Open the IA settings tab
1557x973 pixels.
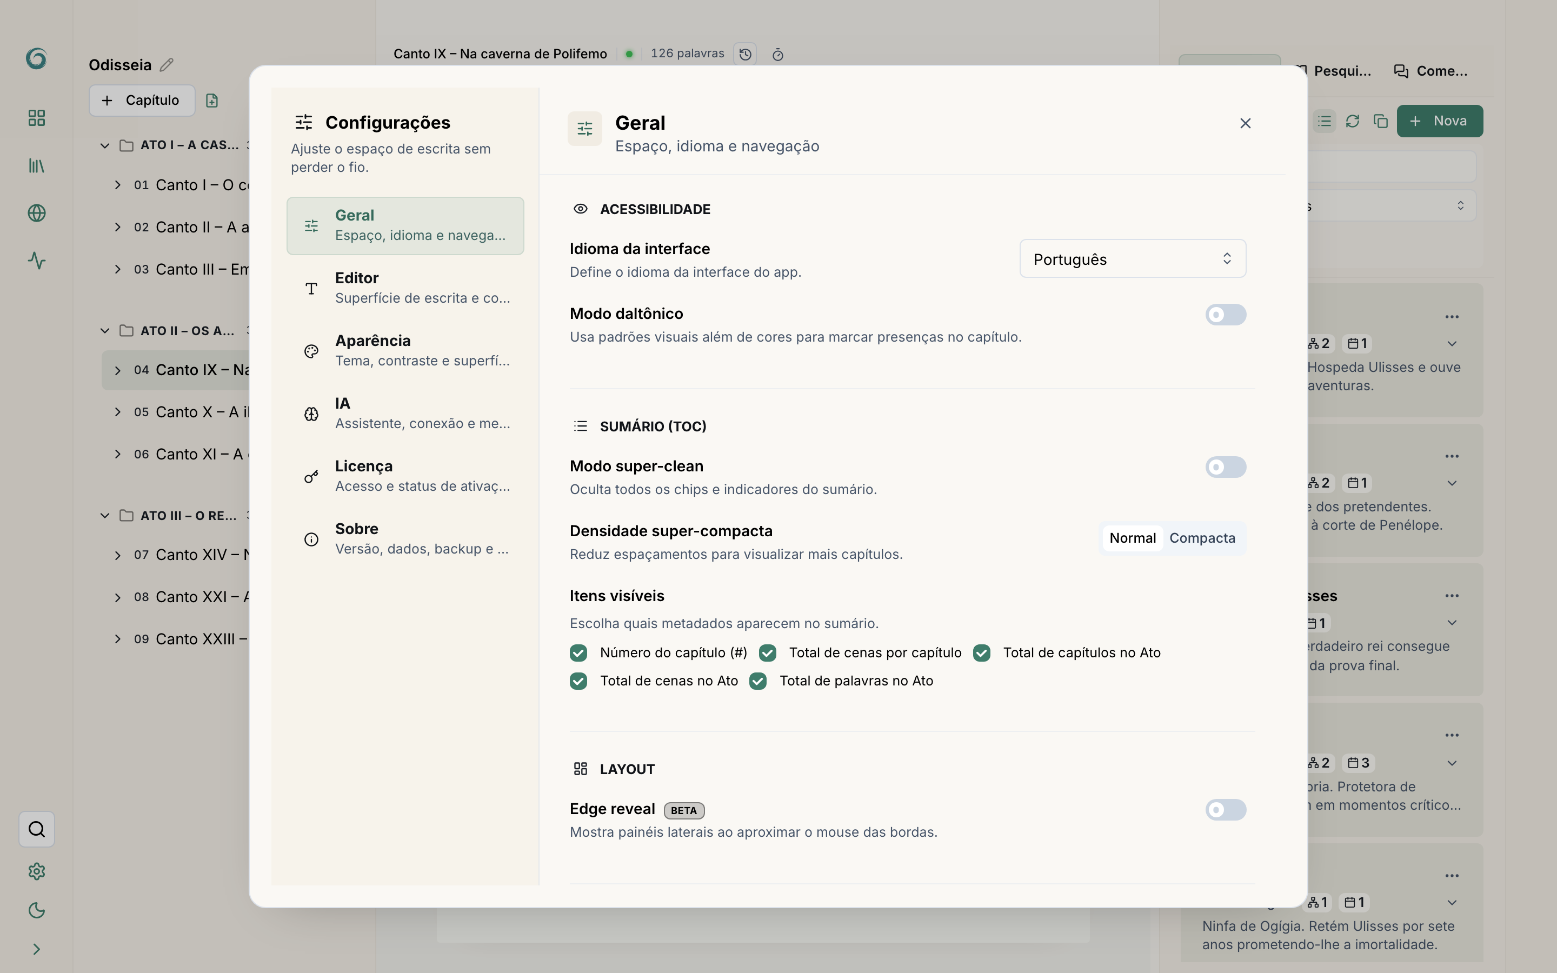(x=405, y=414)
